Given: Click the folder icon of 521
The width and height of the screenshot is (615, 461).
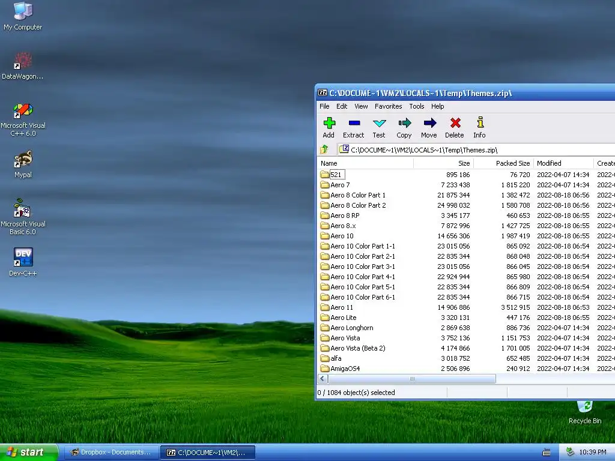Looking at the screenshot, I should (x=324, y=175).
